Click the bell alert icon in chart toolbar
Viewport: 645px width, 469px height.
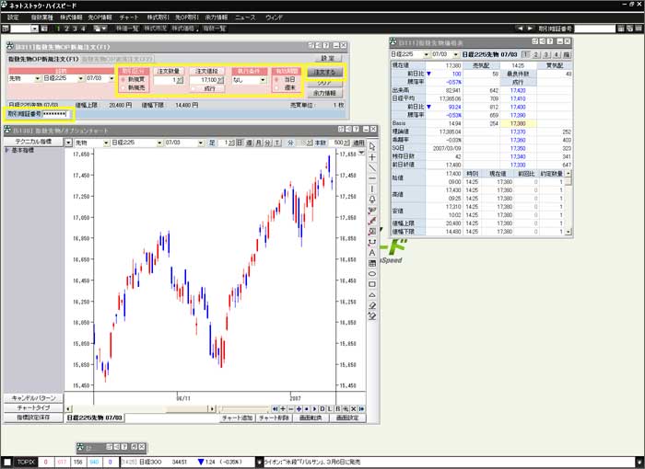[x=372, y=200]
